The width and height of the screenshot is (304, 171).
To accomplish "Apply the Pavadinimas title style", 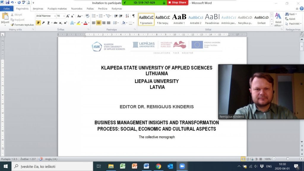I will (212, 19).
